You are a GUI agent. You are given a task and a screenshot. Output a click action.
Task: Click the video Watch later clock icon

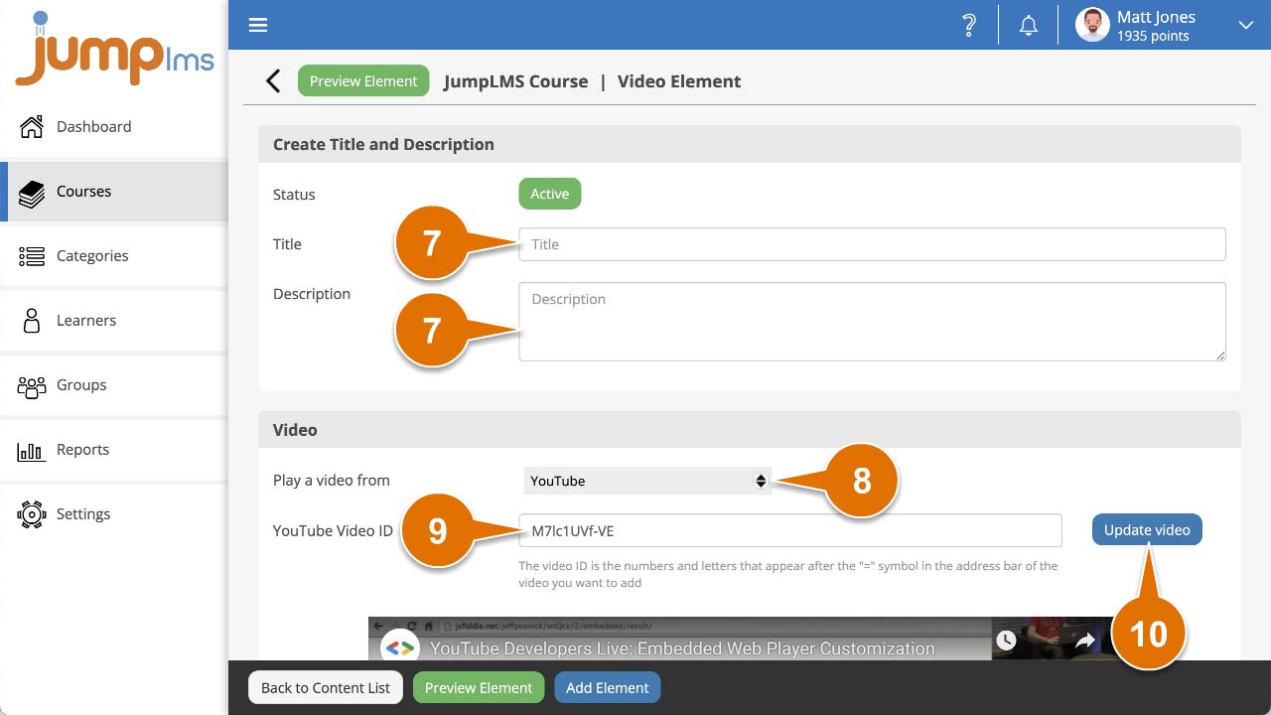[x=1006, y=641]
